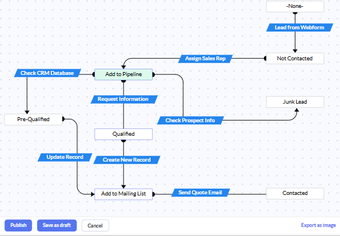Click right connector dot of Add to Pipeline
Viewport: 340px width, 236px height.
[153, 75]
